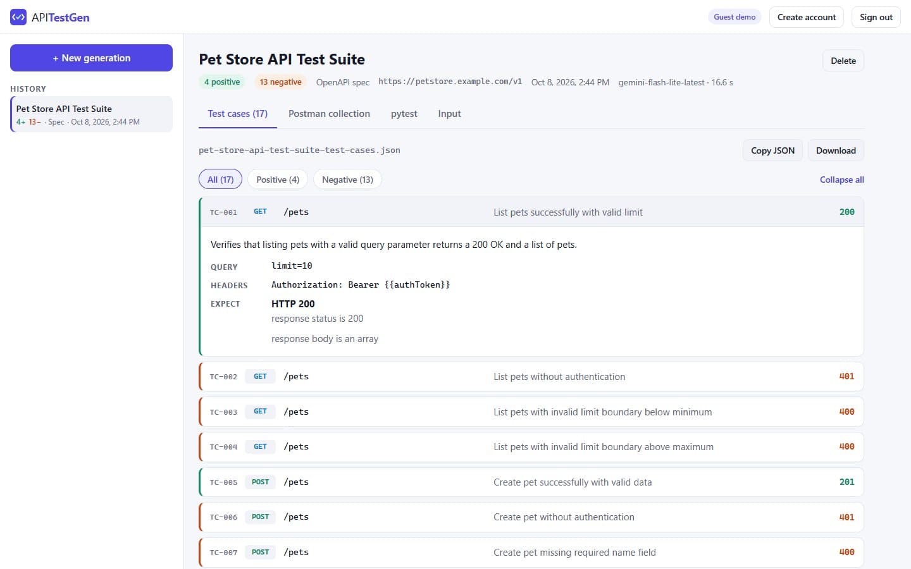Image resolution: width=911 pixels, height=569 pixels.
Task: Click the HISTORY sidebar heading
Action: (28, 89)
